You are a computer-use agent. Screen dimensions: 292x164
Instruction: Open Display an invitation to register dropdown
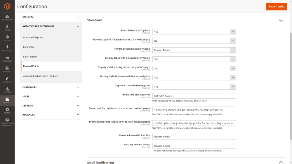pos(194,87)
